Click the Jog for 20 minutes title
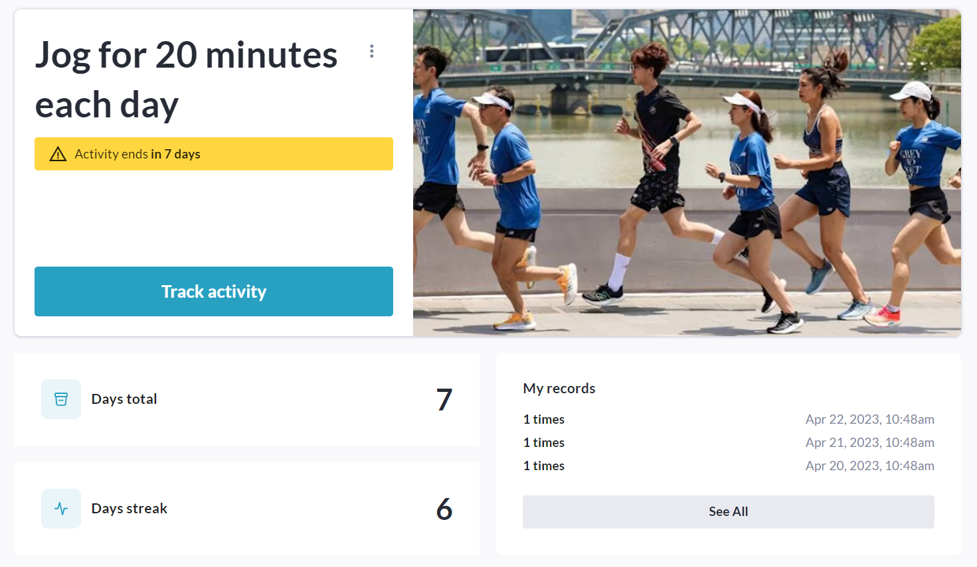977x567 pixels. click(186, 80)
